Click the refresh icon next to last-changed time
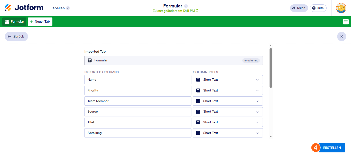 [x=197, y=11]
